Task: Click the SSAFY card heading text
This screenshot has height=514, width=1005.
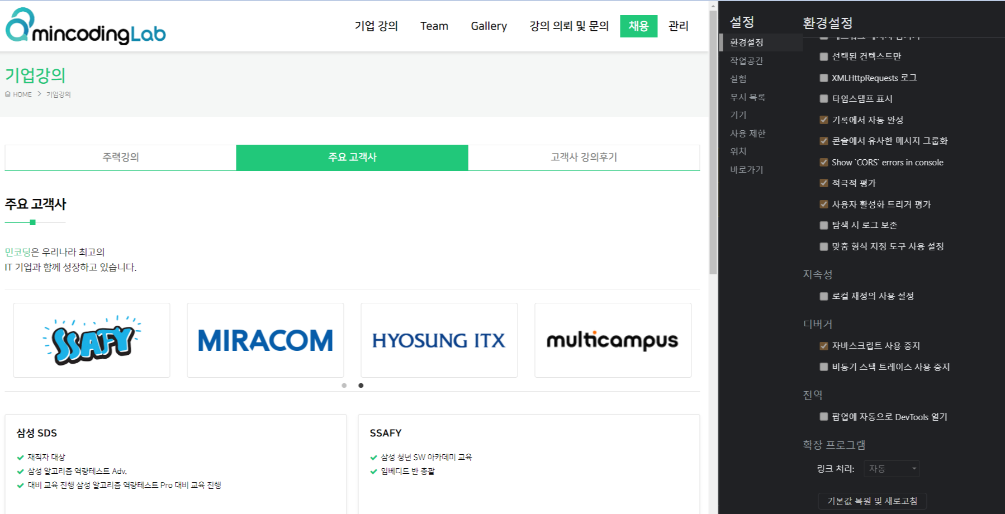Action: (x=386, y=433)
